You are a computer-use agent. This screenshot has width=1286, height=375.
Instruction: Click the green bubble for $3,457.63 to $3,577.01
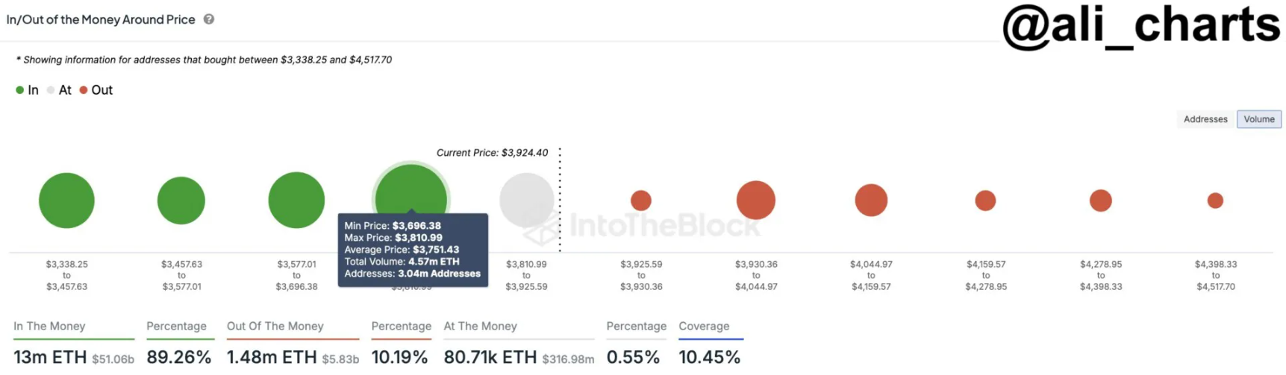(x=181, y=201)
